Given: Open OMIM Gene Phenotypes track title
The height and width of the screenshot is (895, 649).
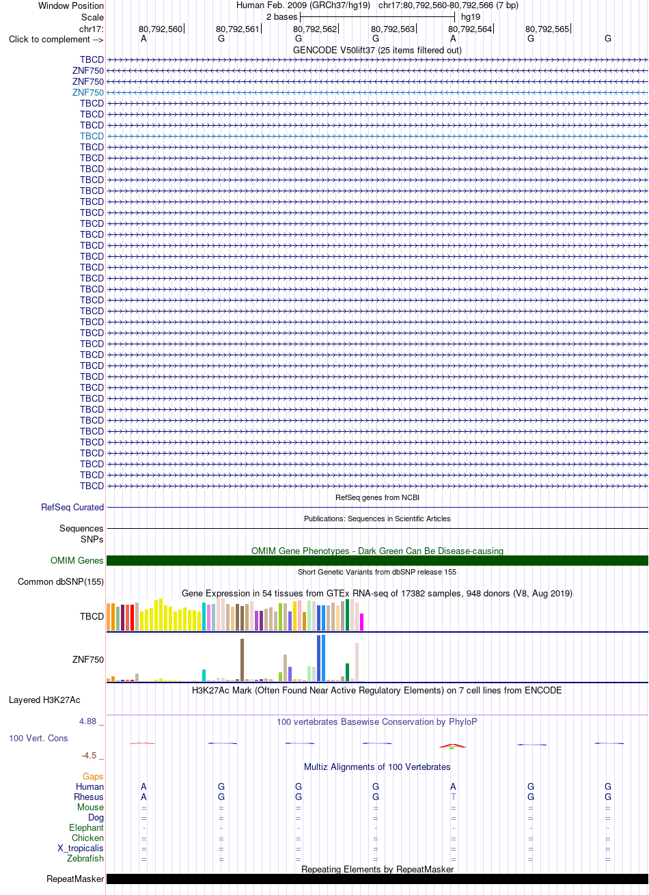Looking at the screenshot, I should tap(377, 551).
